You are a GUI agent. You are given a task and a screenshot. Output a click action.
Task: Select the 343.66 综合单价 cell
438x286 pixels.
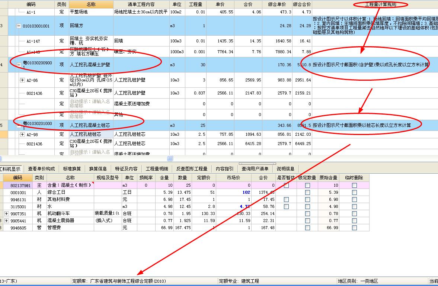(x=277, y=125)
